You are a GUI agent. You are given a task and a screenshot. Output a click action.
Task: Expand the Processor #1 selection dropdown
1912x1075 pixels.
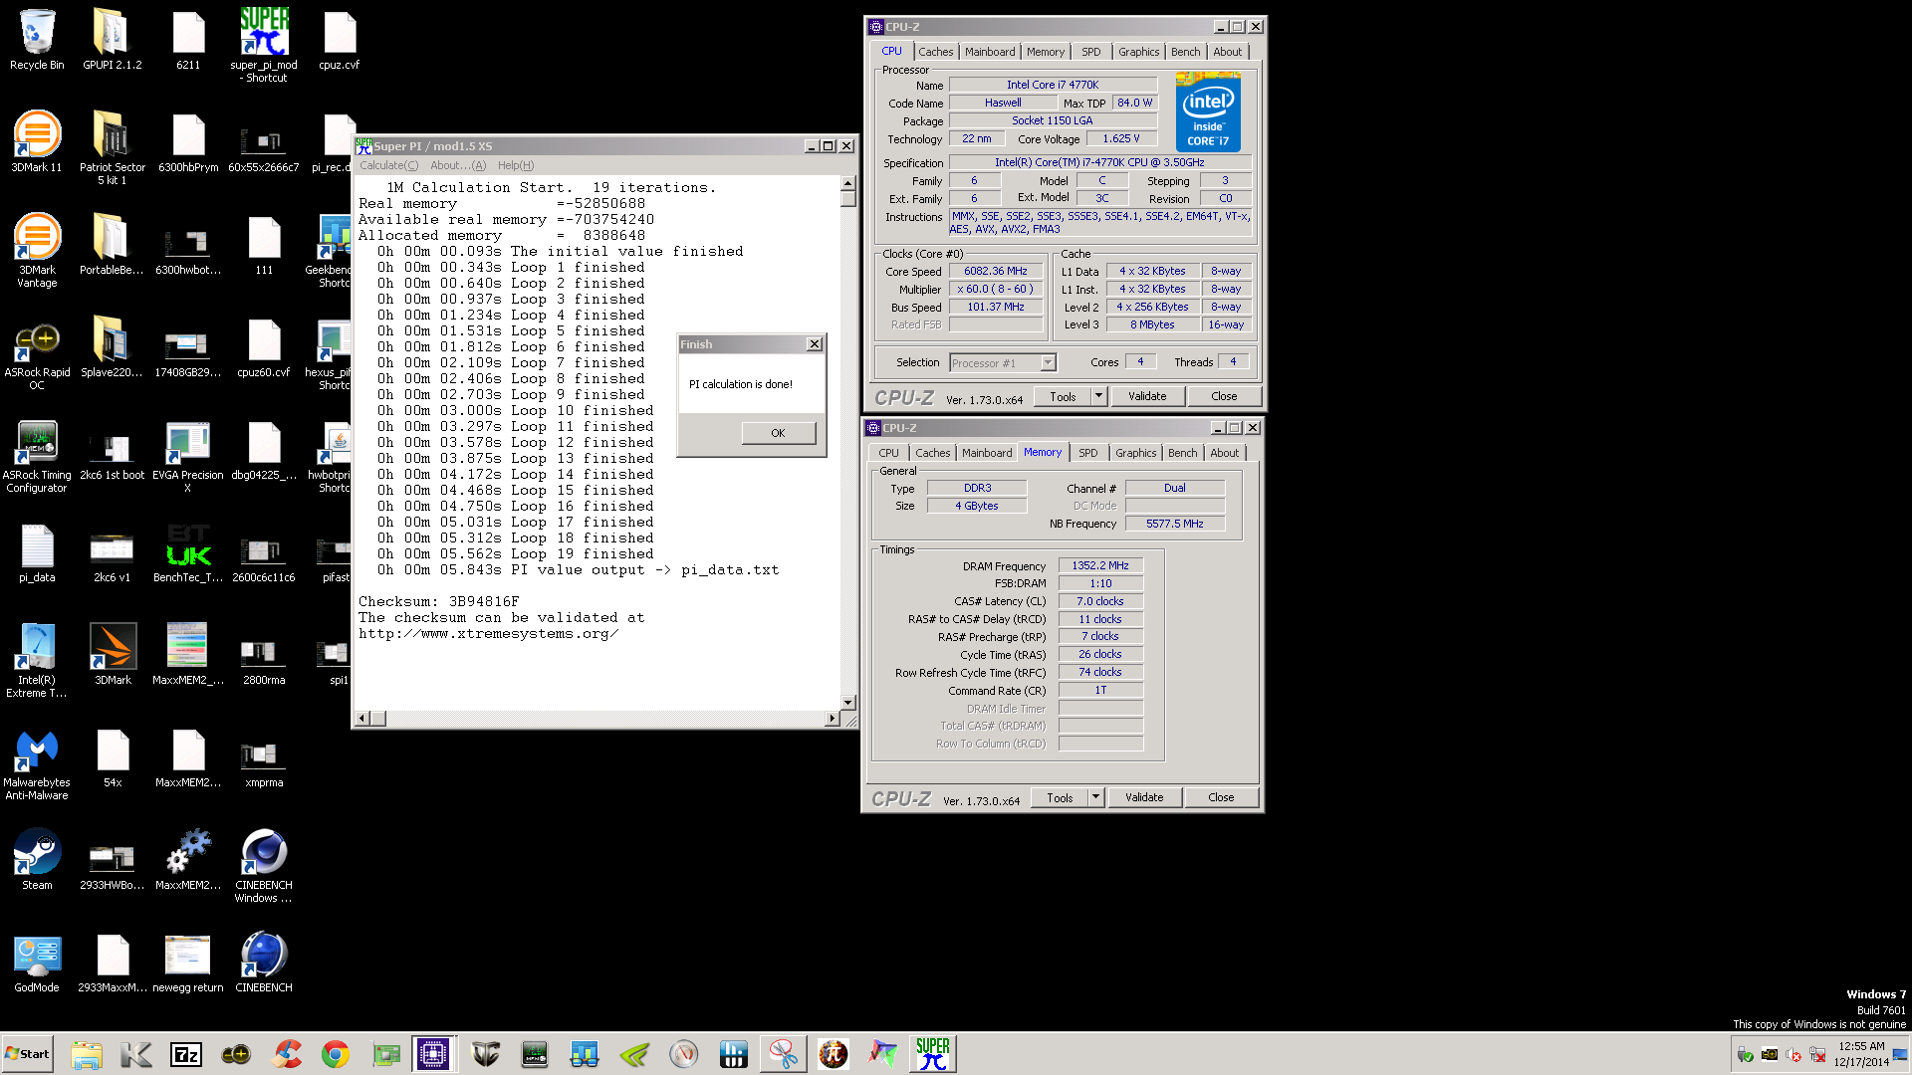[1048, 363]
